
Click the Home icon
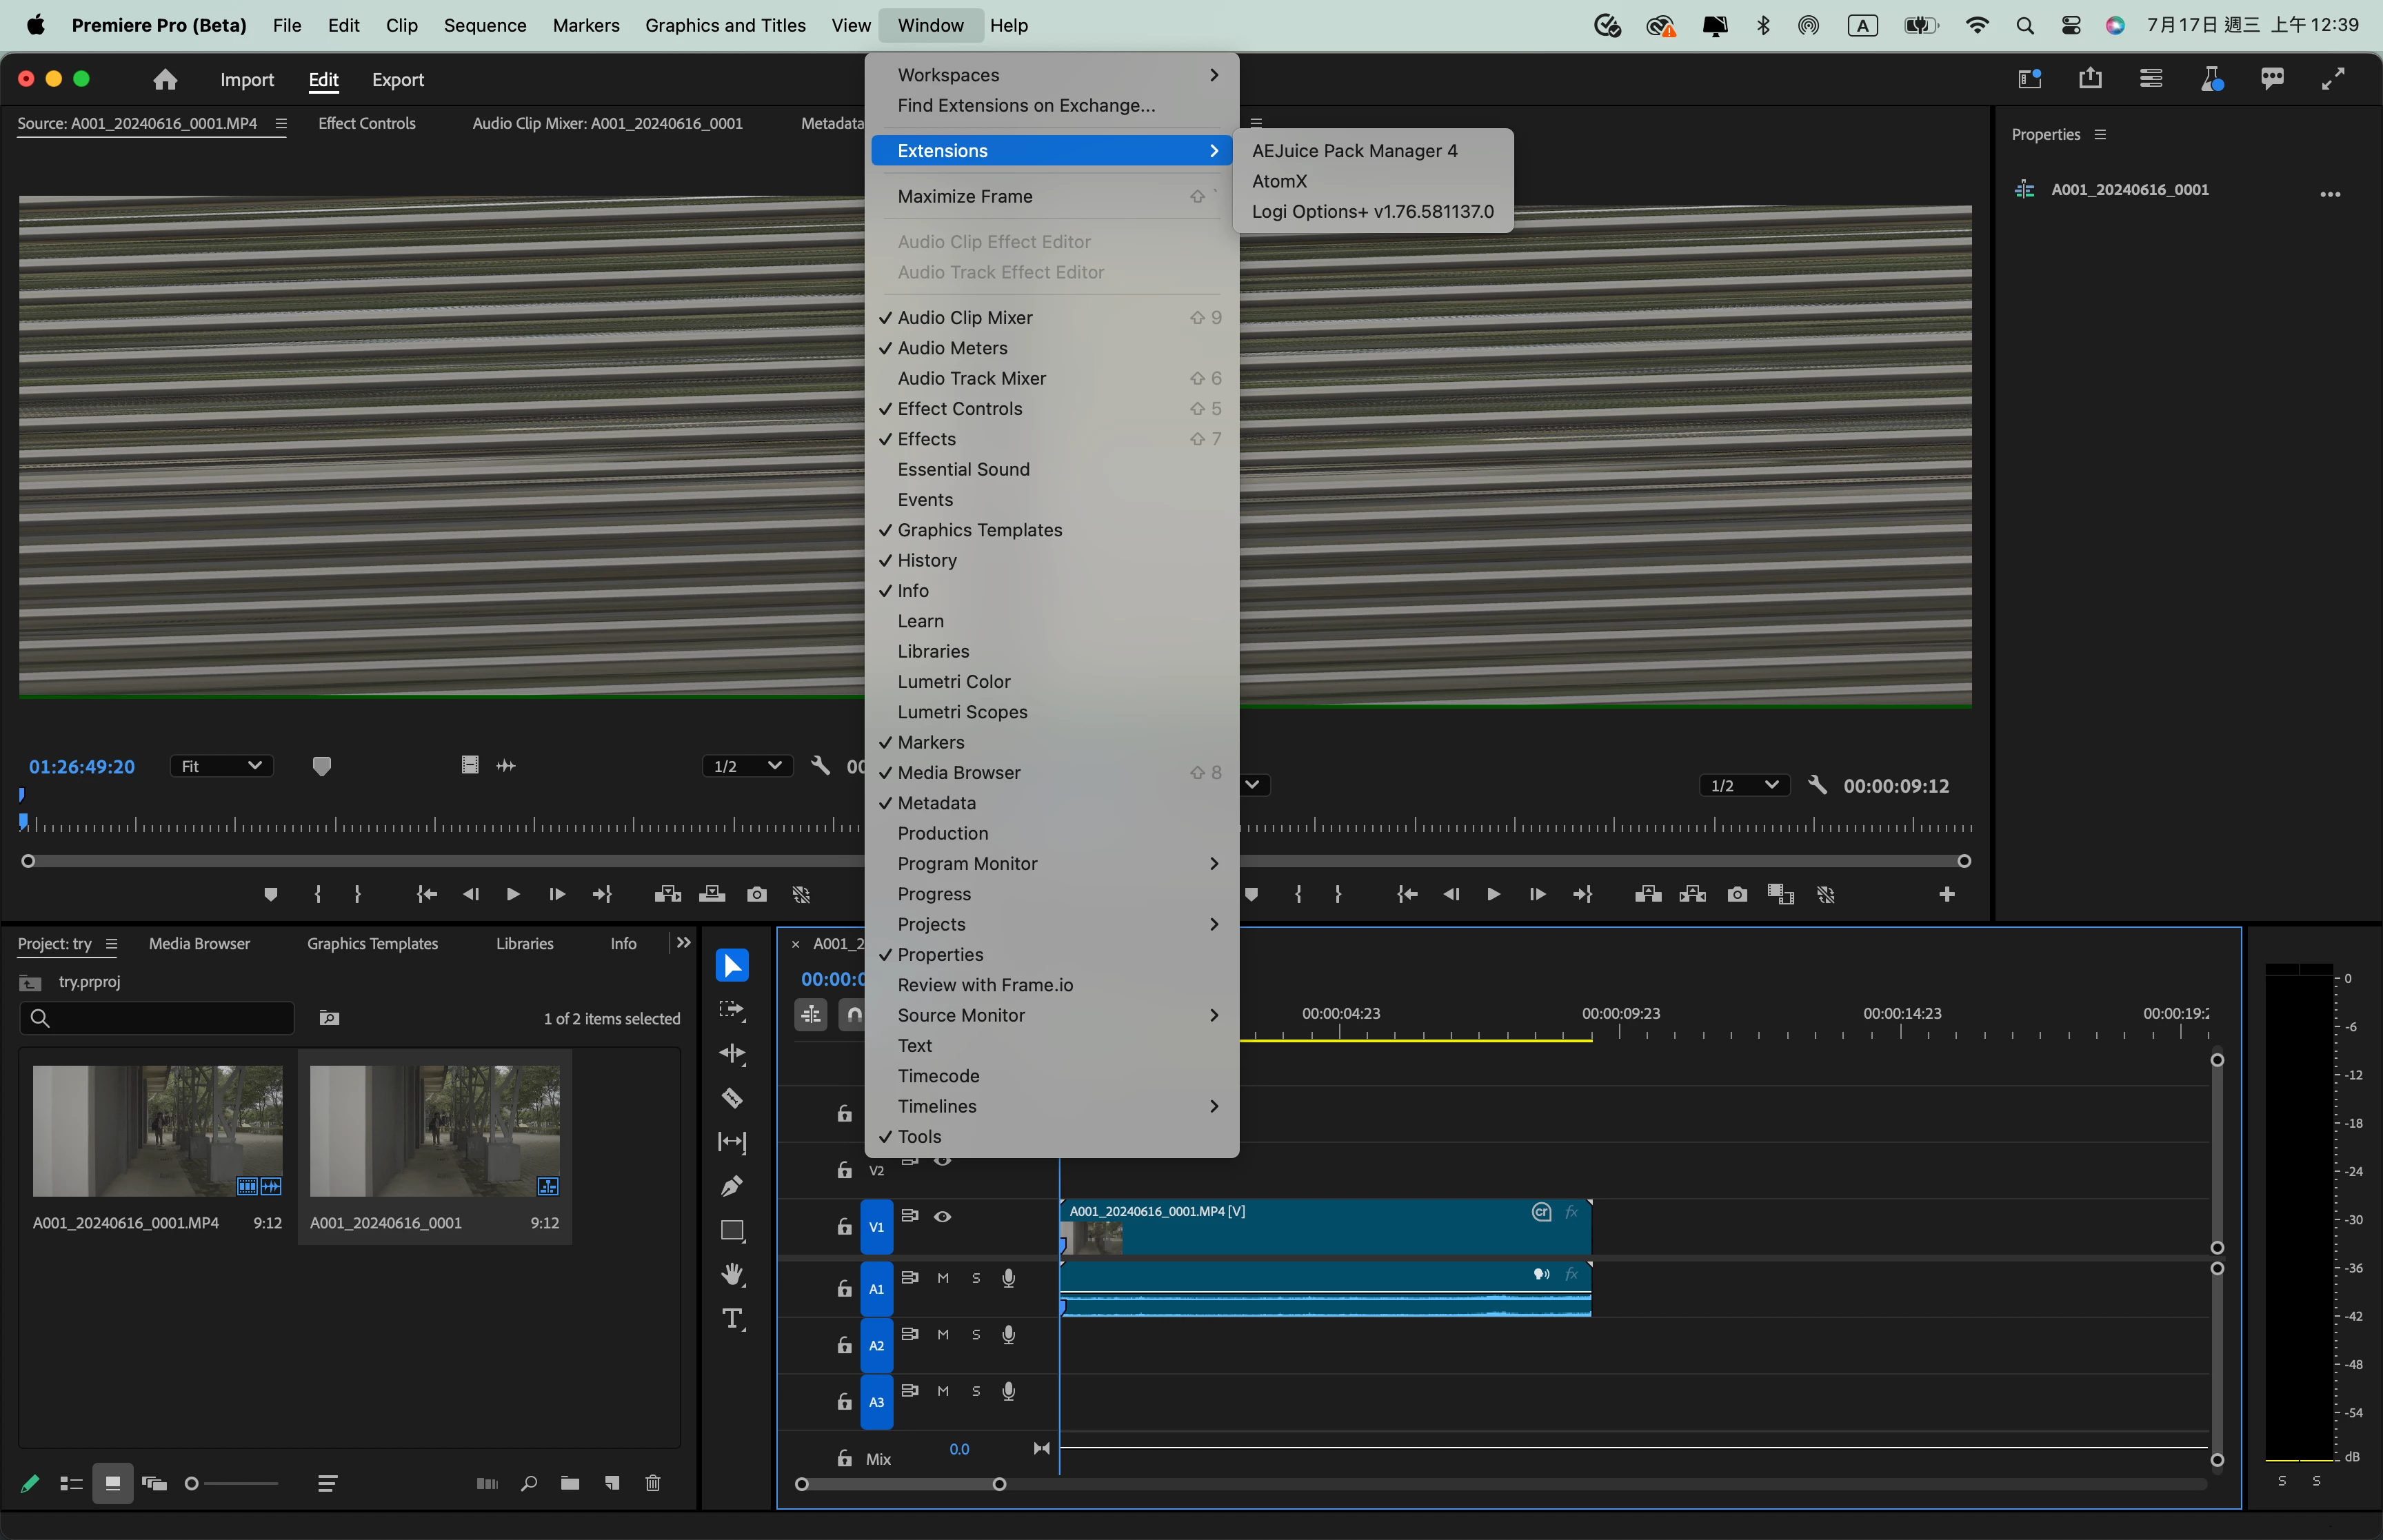[x=165, y=80]
